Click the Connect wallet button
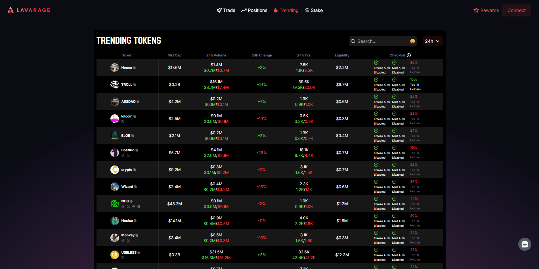Viewport: 539px width, 269px height. 516,10
